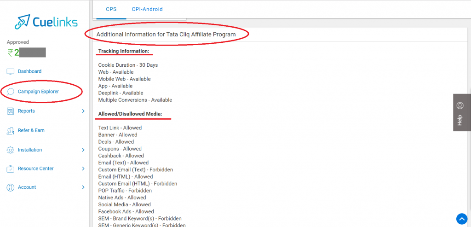Click the blue scroll-to-top arrow button
Screen dimensions: 471x227
462,219
